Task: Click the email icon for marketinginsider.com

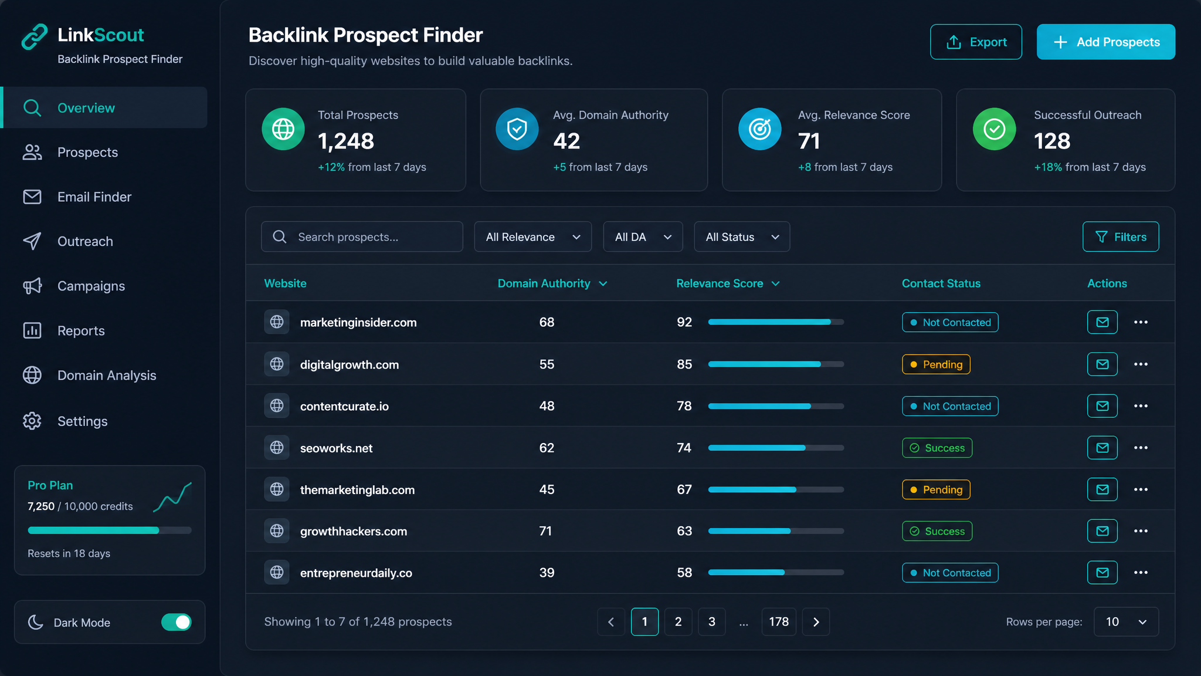Action: point(1102,322)
